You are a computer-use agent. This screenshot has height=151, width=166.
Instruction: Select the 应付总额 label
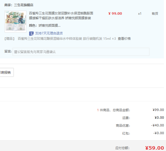pos(122,148)
